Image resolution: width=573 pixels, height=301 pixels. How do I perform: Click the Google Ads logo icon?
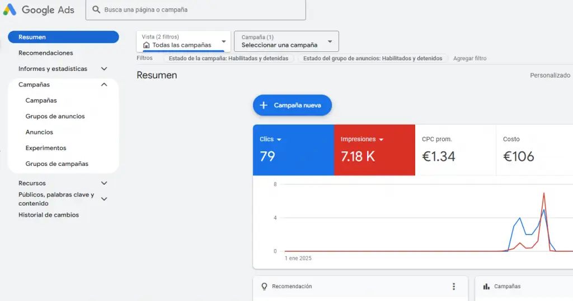[x=10, y=9]
